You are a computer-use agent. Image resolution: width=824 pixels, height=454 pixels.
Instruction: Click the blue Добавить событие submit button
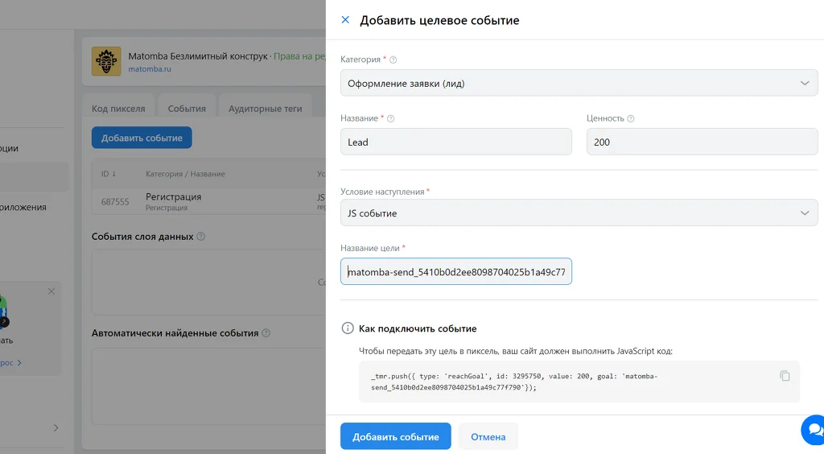396,436
